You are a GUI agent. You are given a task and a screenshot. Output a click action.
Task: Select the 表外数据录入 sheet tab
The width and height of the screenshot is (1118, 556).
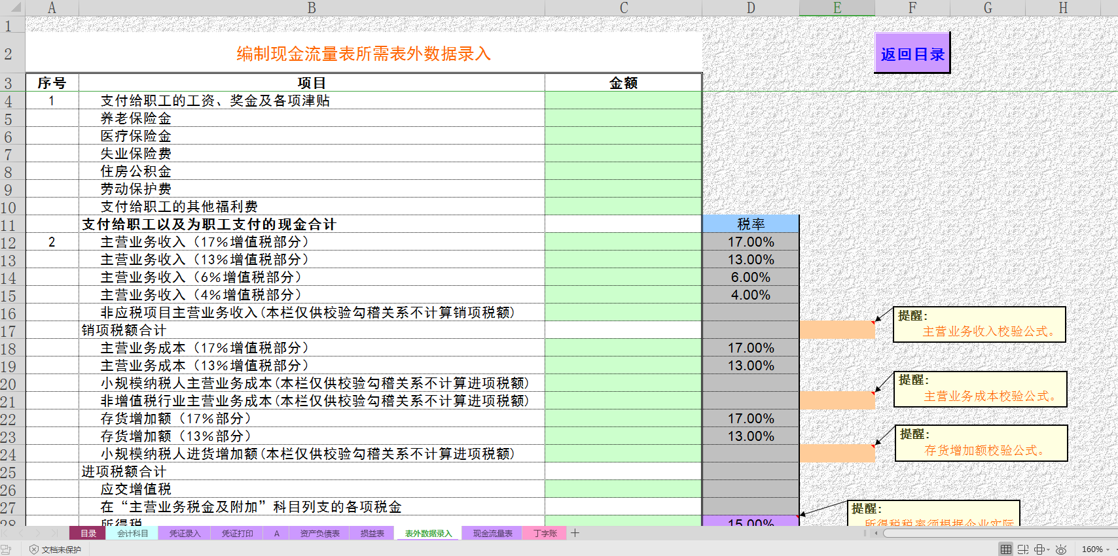(x=428, y=533)
